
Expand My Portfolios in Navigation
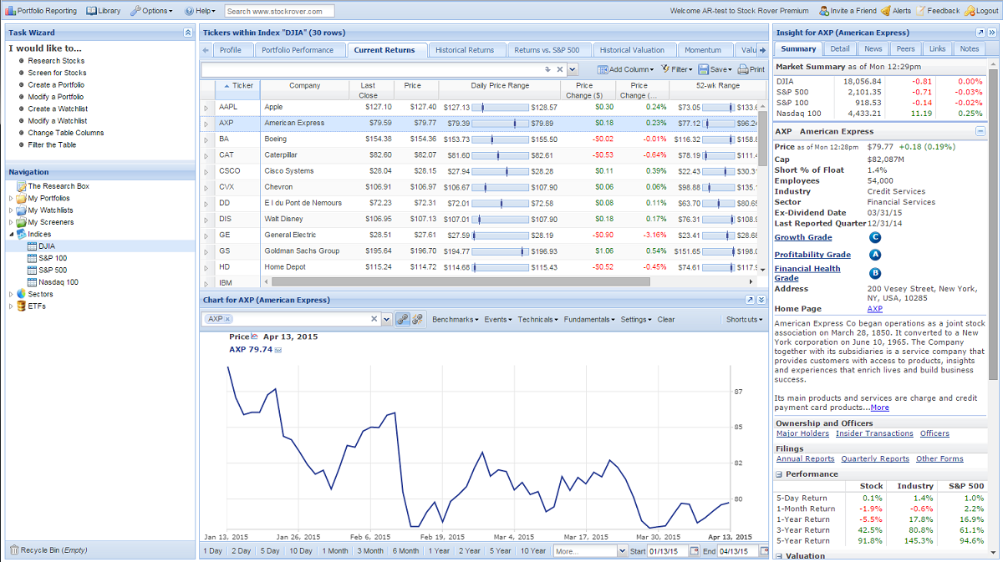click(x=11, y=199)
